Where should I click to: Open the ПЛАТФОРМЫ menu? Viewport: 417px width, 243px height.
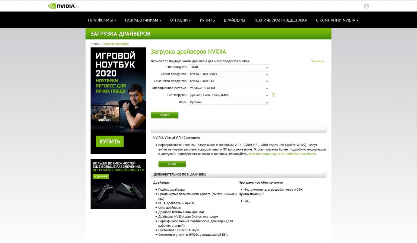tap(102, 20)
